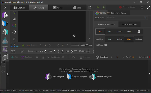The width and height of the screenshot is (151, 93).
Task: Click the first green triangle in toolbar
Action: tap(98, 7)
